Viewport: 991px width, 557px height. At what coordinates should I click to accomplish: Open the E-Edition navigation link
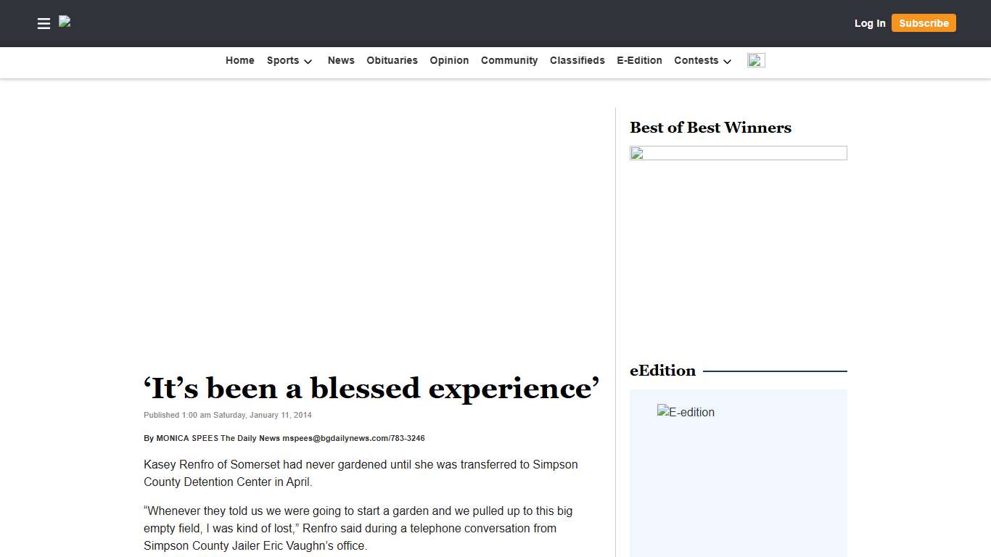point(639,60)
